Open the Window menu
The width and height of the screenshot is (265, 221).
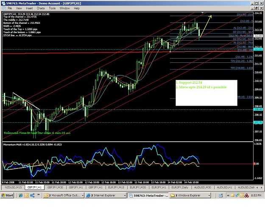tap(64, 8)
